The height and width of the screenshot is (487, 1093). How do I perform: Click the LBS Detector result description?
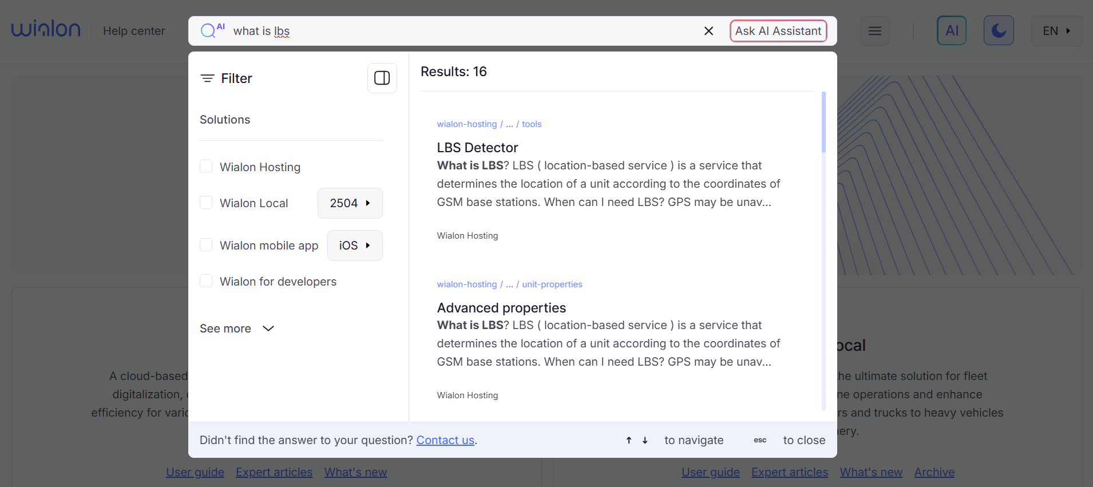pos(608,184)
